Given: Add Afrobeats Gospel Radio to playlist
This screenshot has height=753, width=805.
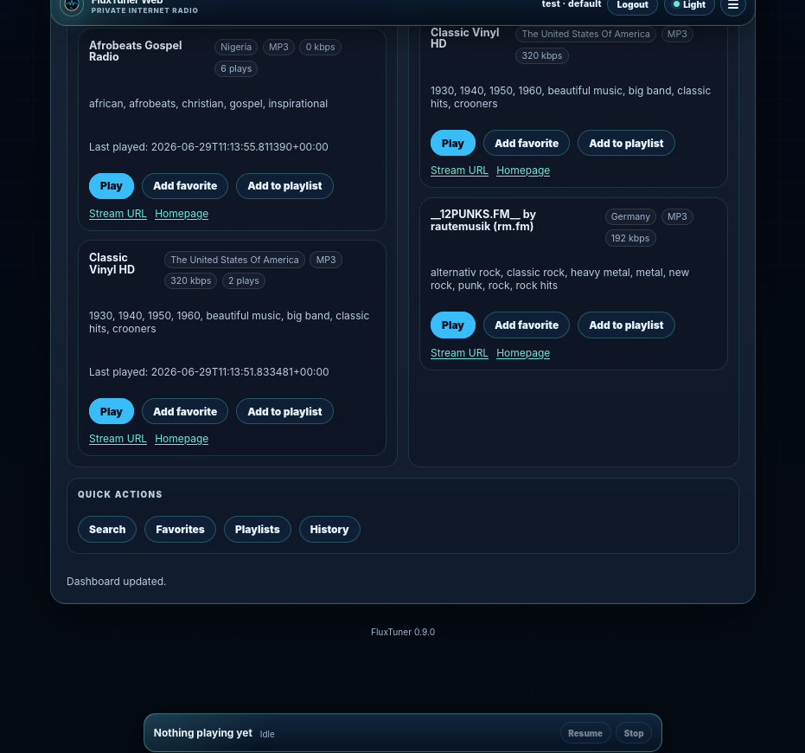Looking at the screenshot, I should pyautogui.click(x=284, y=186).
